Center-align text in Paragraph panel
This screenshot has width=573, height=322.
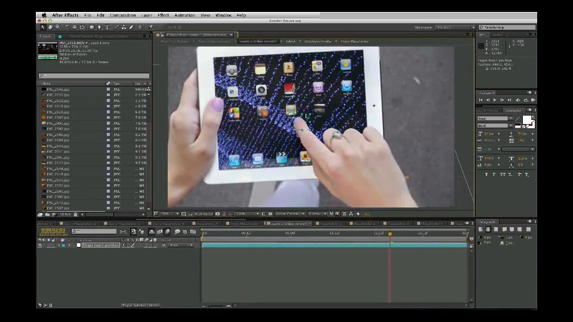(x=488, y=229)
